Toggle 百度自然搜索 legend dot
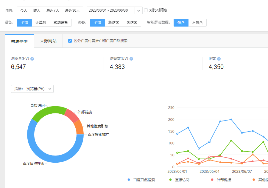 click(x=129, y=180)
